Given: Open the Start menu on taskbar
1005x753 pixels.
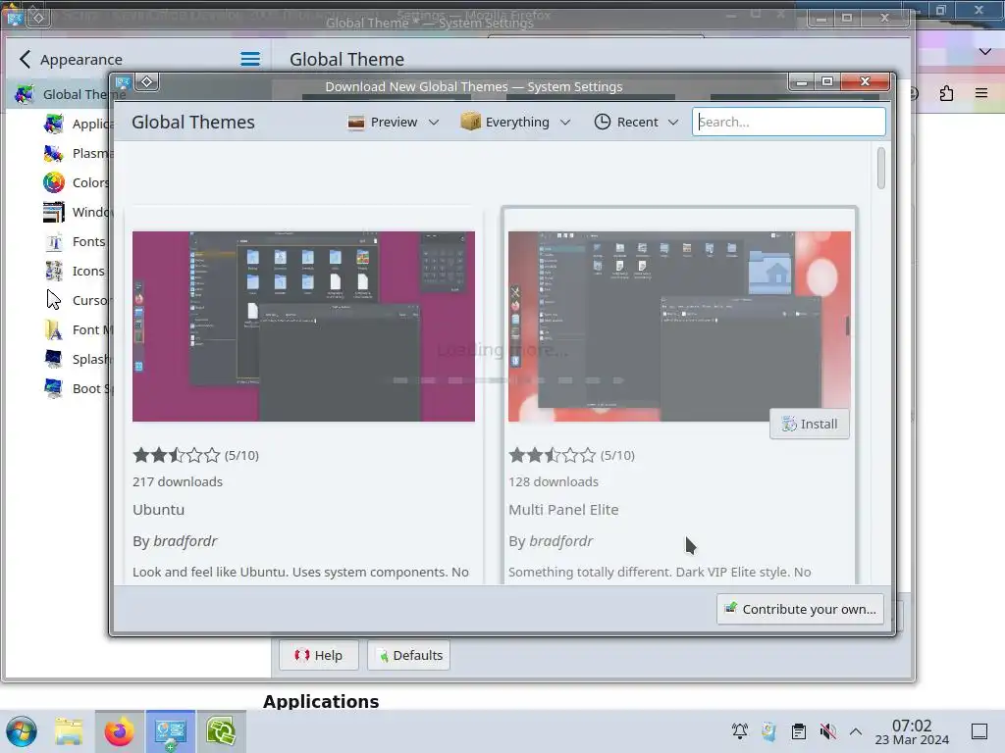Looking at the screenshot, I should (x=22, y=731).
